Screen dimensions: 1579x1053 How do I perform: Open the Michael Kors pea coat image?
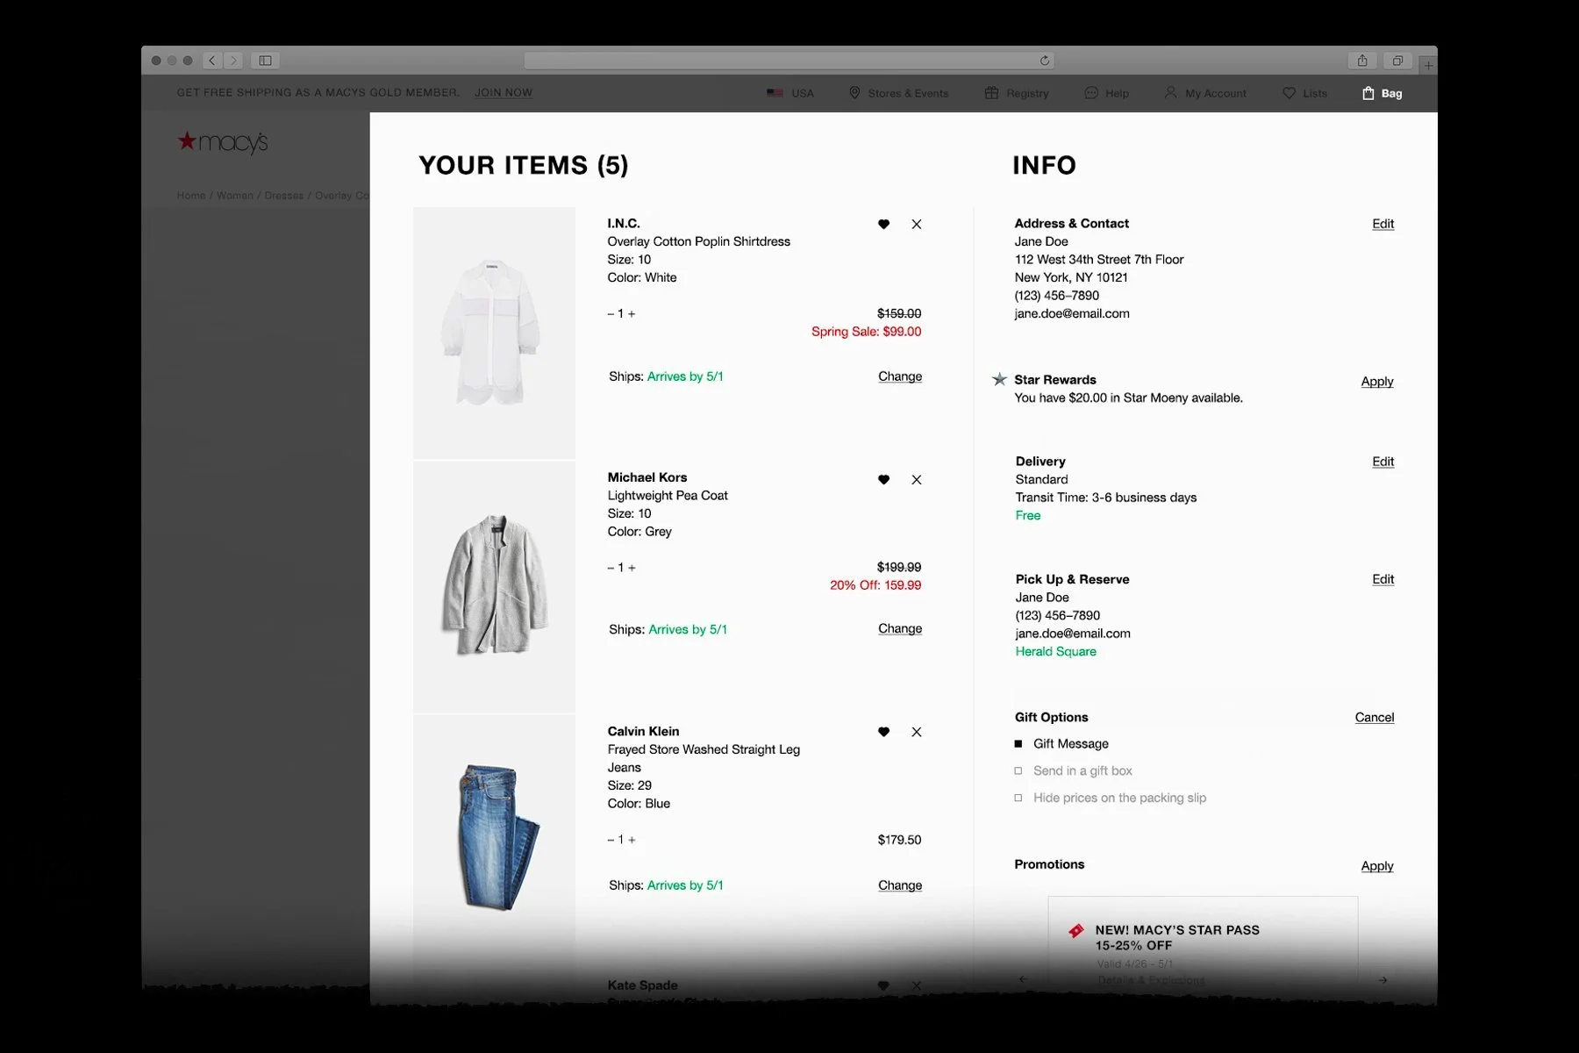(494, 587)
